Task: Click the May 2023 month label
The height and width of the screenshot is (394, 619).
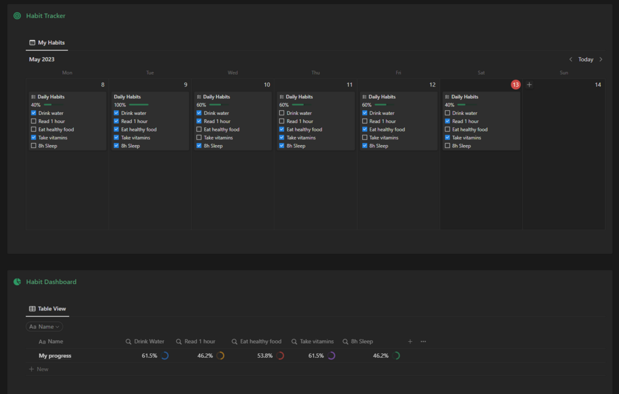Action: (42, 60)
